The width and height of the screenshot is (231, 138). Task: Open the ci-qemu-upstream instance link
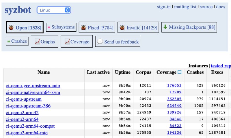click(24, 99)
